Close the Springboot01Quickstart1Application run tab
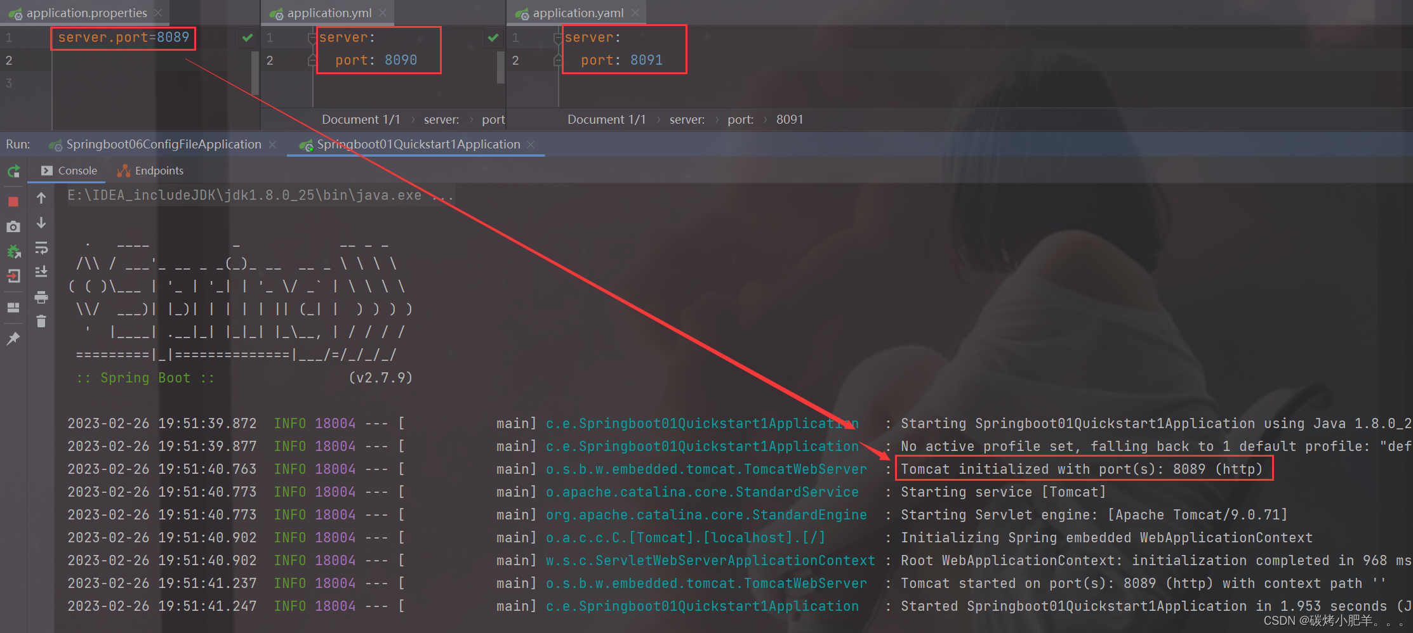Screen dimensions: 1413x633 531,145
